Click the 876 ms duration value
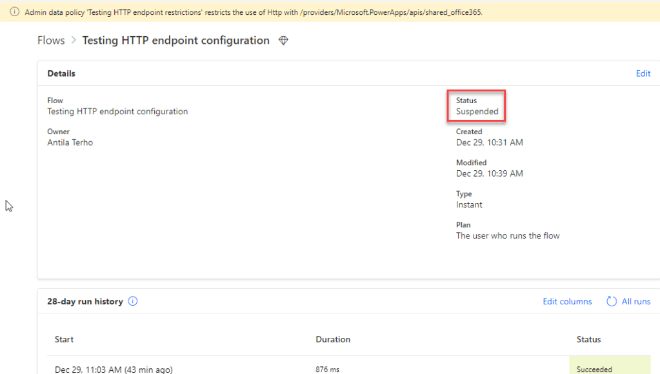This screenshot has width=660, height=374. [x=327, y=369]
